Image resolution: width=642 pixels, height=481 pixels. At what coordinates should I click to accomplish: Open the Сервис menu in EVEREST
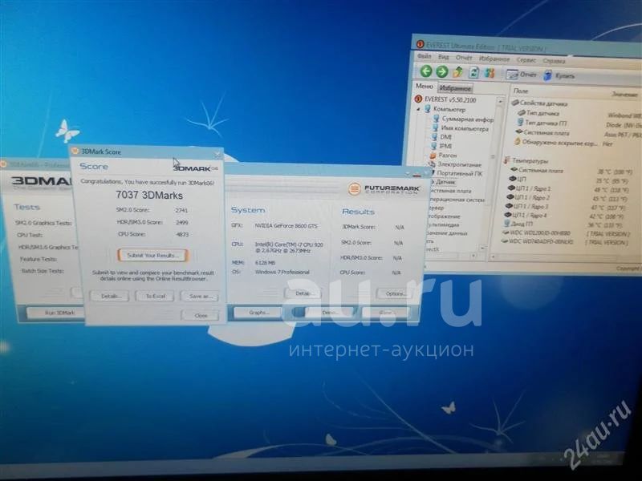526,60
